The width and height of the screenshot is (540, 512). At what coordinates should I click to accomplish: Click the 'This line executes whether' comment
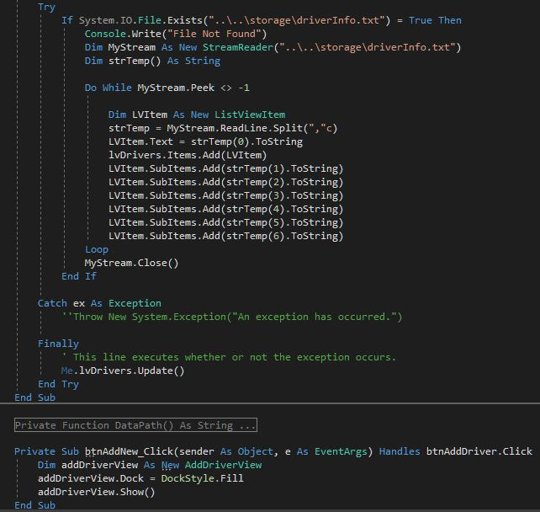(x=229, y=357)
